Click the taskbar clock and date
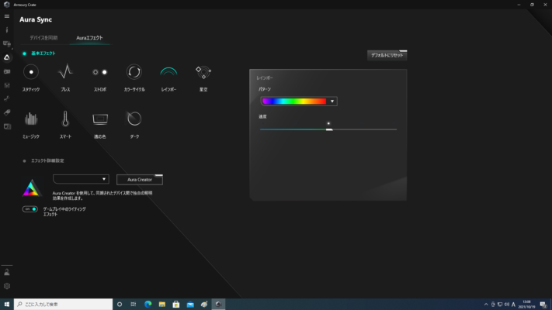The height and width of the screenshot is (310, 552). pos(526,305)
